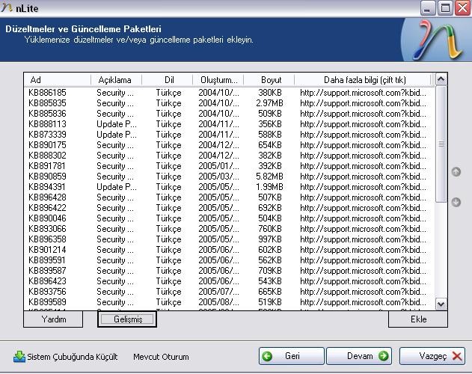The height and width of the screenshot is (374, 472).
Task: Cancel with the Vazgeç button
Action: click(x=432, y=356)
